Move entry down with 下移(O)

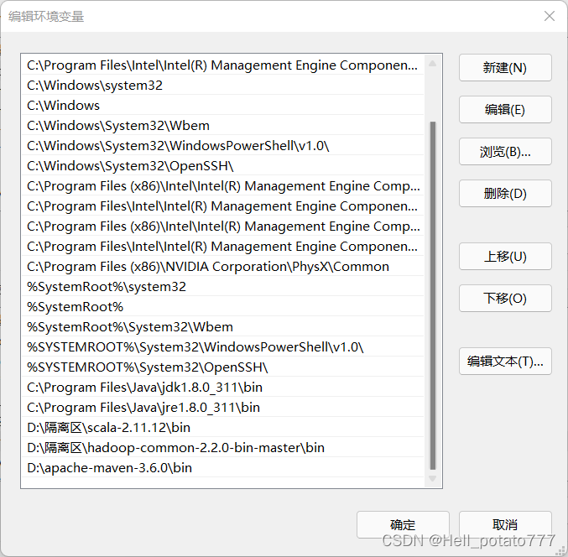point(505,299)
